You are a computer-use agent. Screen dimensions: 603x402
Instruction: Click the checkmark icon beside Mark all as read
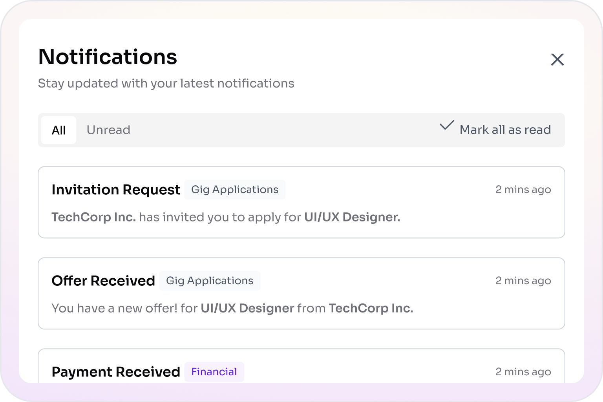pyautogui.click(x=447, y=126)
